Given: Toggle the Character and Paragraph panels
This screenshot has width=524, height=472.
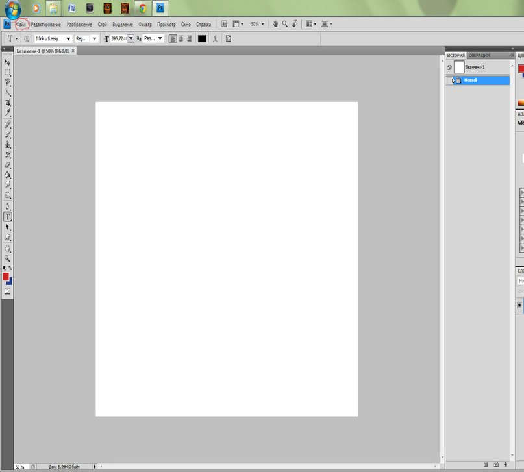Looking at the screenshot, I should (229, 39).
